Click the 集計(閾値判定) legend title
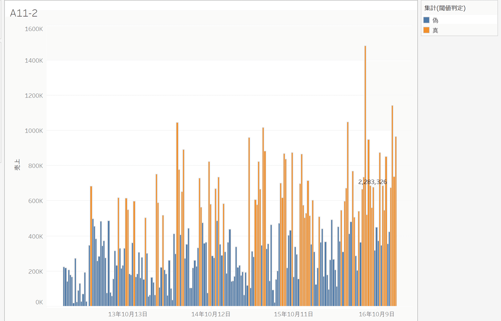 point(445,8)
